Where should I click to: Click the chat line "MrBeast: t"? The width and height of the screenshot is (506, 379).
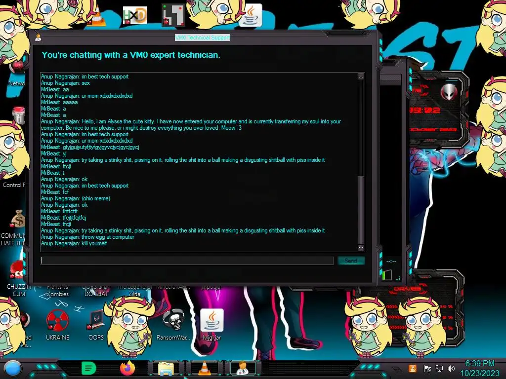pyautogui.click(x=52, y=173)
